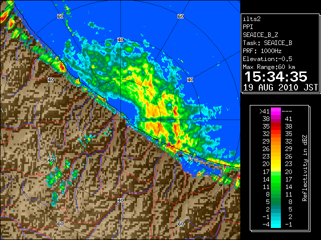The image size is (321, 240).
Task: Click the 'PRF: 1000Hz' line
Action: coord(262,51)
